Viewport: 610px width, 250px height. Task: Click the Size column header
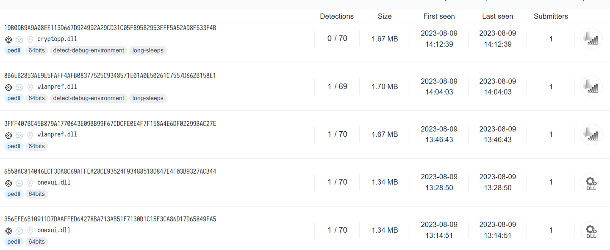tap(385, 17)
